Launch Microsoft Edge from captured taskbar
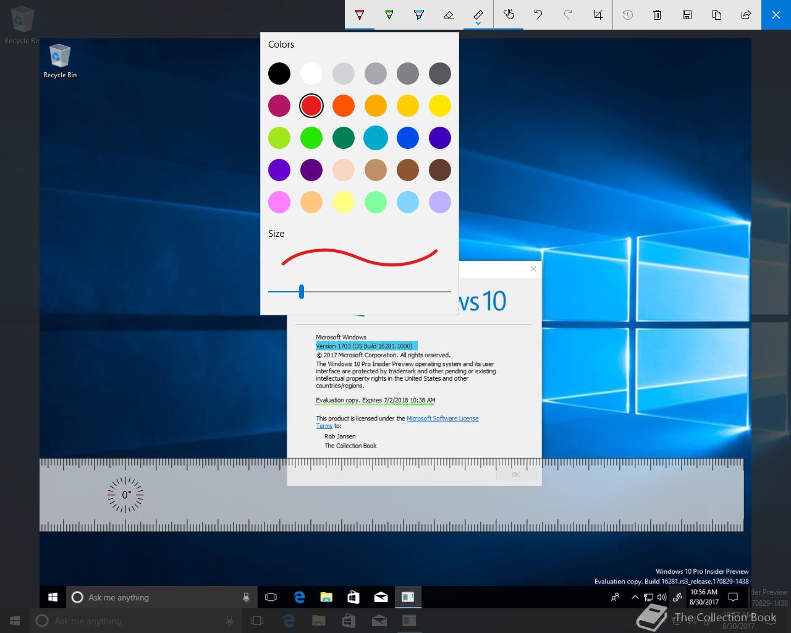 coord(300,597)
